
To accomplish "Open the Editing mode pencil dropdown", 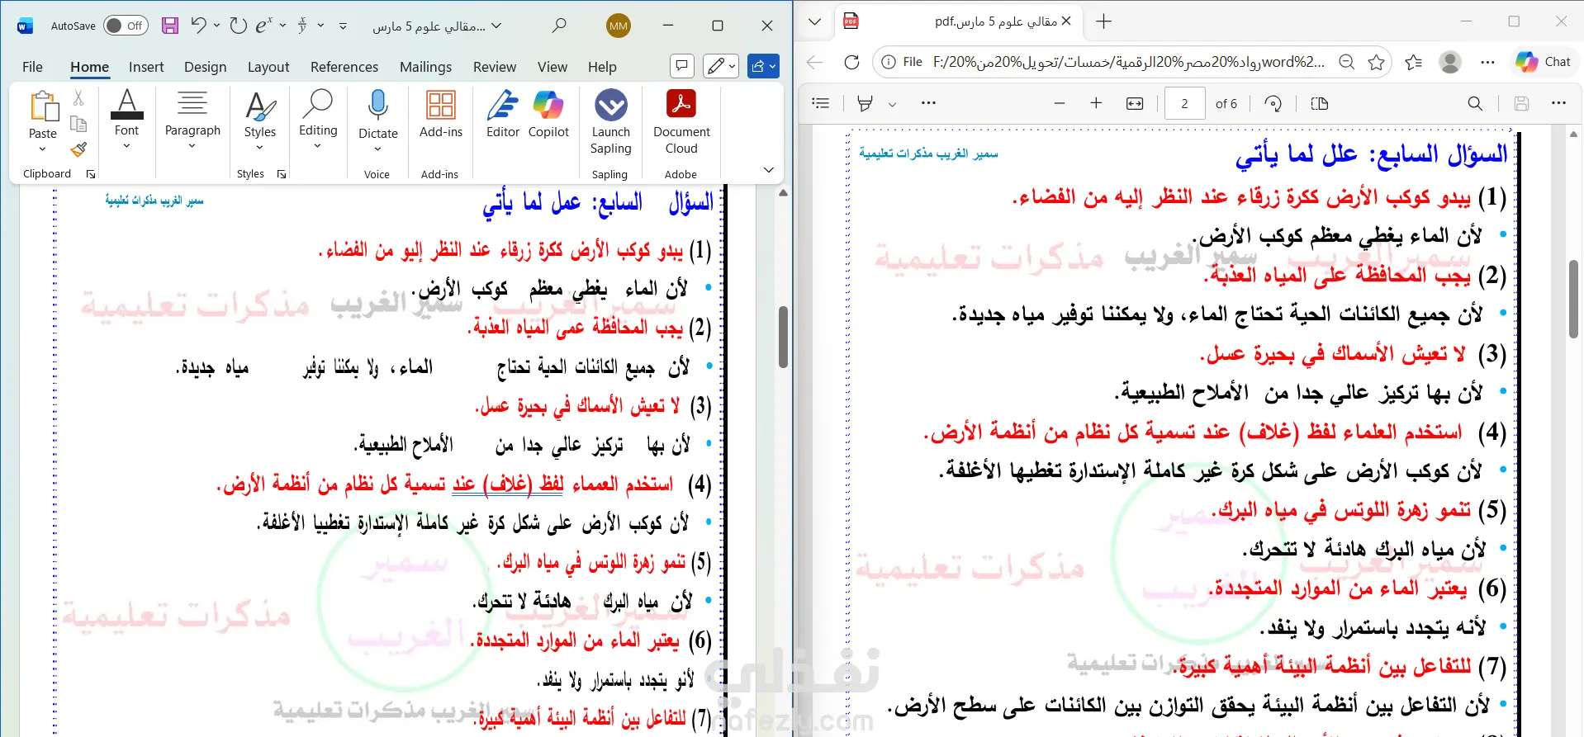I will [x=720, y=65].
